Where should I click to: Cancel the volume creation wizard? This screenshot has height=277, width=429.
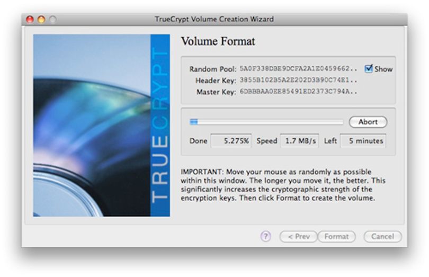pos(382,237)
